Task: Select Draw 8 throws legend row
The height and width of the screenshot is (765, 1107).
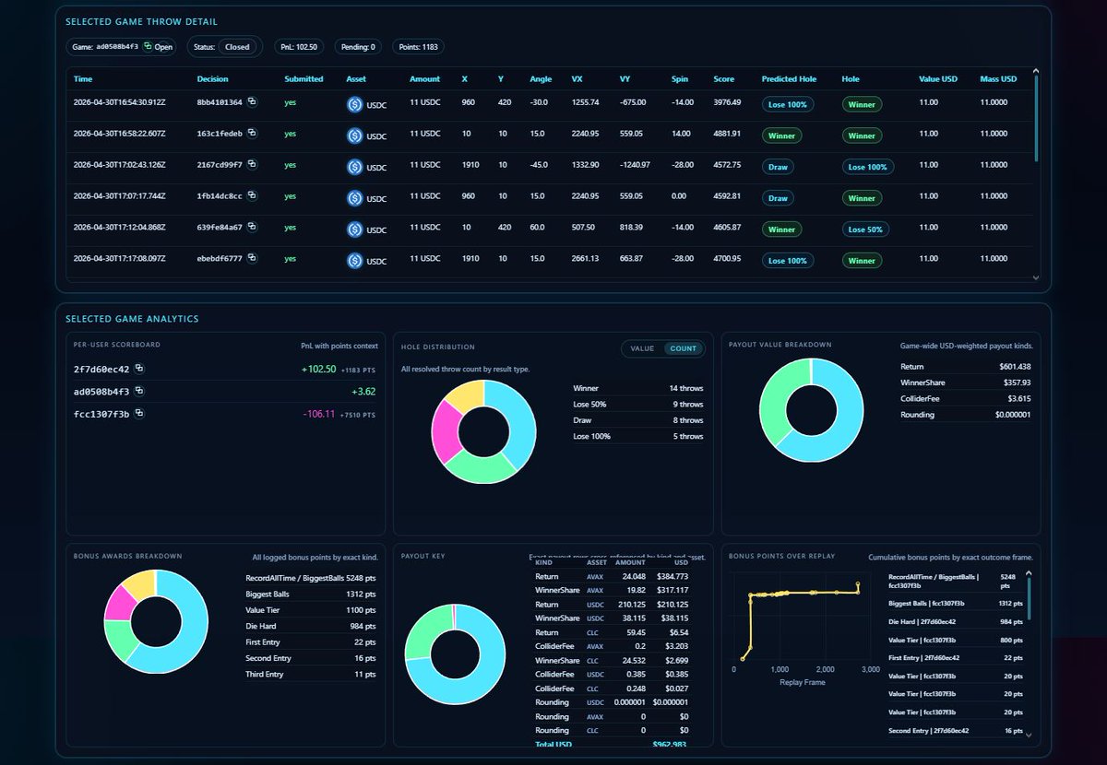Action: point(637,420)
